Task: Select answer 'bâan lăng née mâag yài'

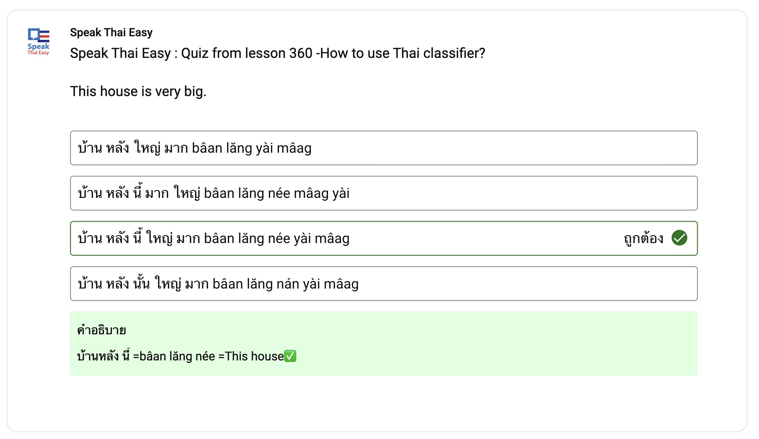Action: pos(384,193)
